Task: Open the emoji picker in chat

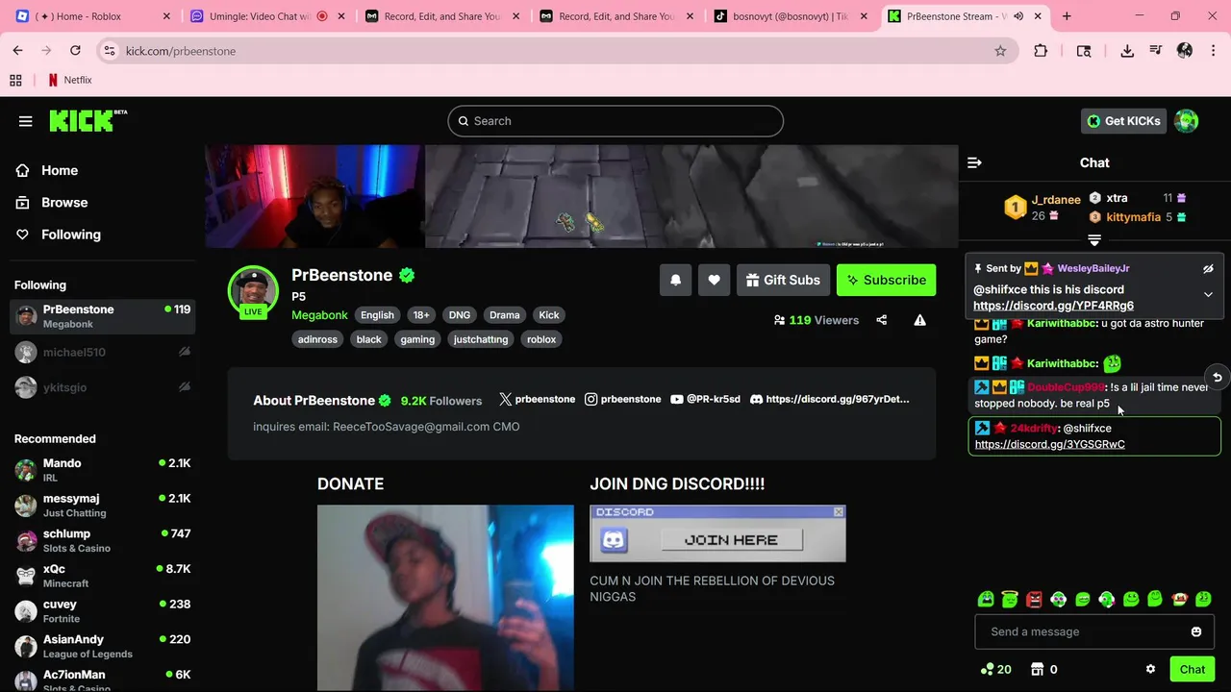Action: (x=1196, y=631)
